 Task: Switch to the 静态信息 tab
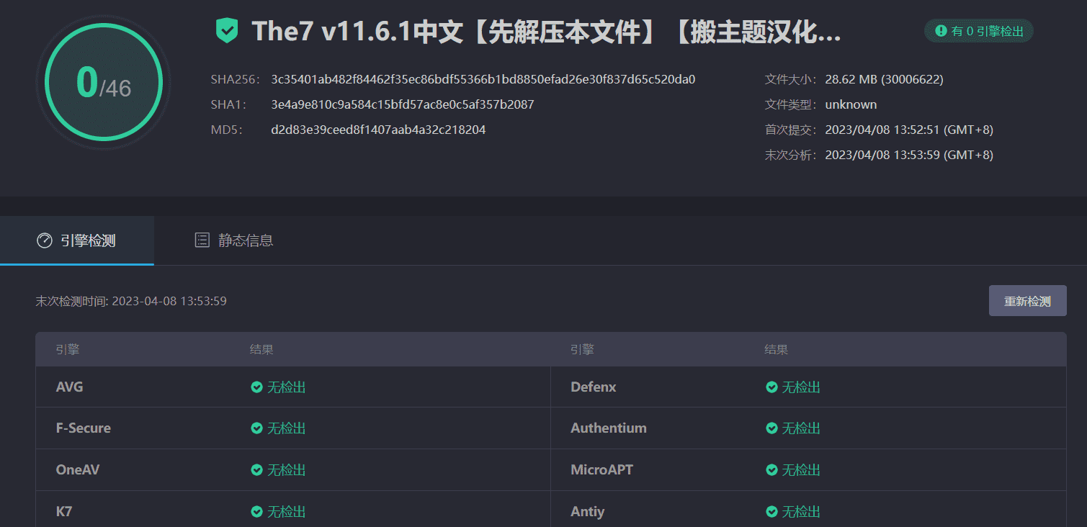(234, 240)
